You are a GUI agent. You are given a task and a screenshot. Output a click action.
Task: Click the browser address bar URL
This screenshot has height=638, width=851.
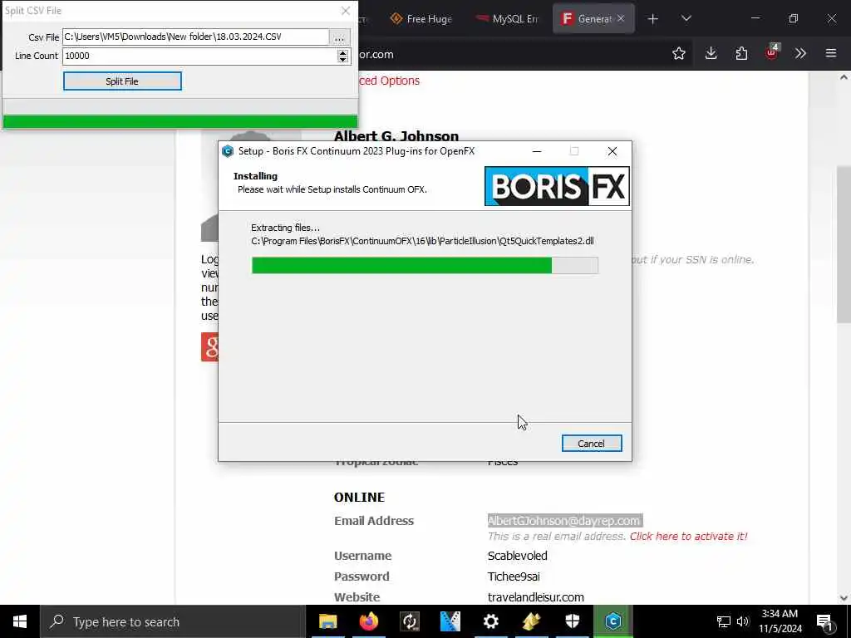tap(376, 54)
